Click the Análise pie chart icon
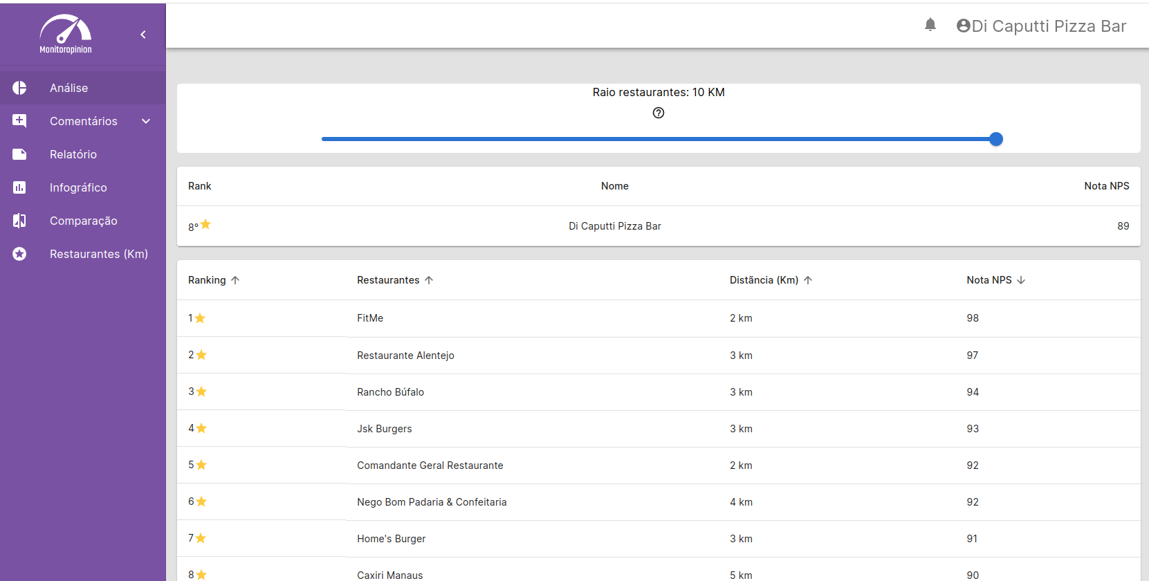The width and height of the screenshot is (1149, 581). point(19,88)
